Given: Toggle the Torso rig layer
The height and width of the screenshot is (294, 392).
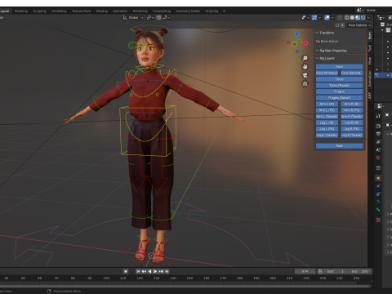Looking at the screenshot, I should tap(340, 79).
